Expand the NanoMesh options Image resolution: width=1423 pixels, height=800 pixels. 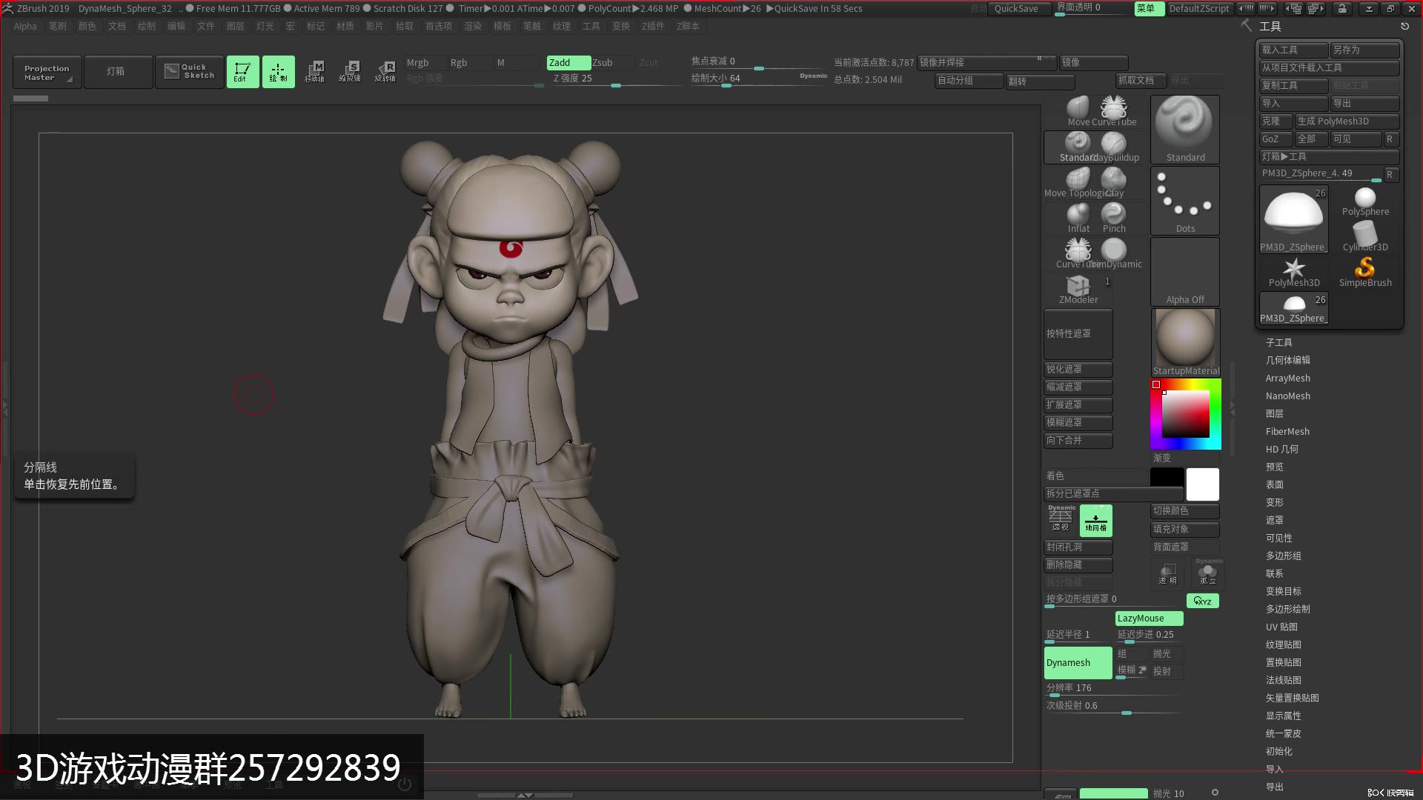[x=1288, y=396]
